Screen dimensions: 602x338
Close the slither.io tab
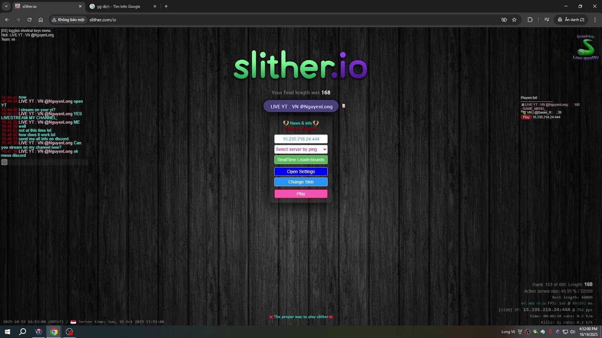(x=80, y=7)
